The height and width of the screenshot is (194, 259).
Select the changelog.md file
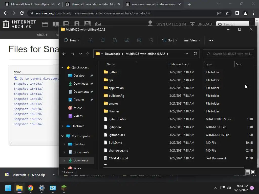point(118,151)
